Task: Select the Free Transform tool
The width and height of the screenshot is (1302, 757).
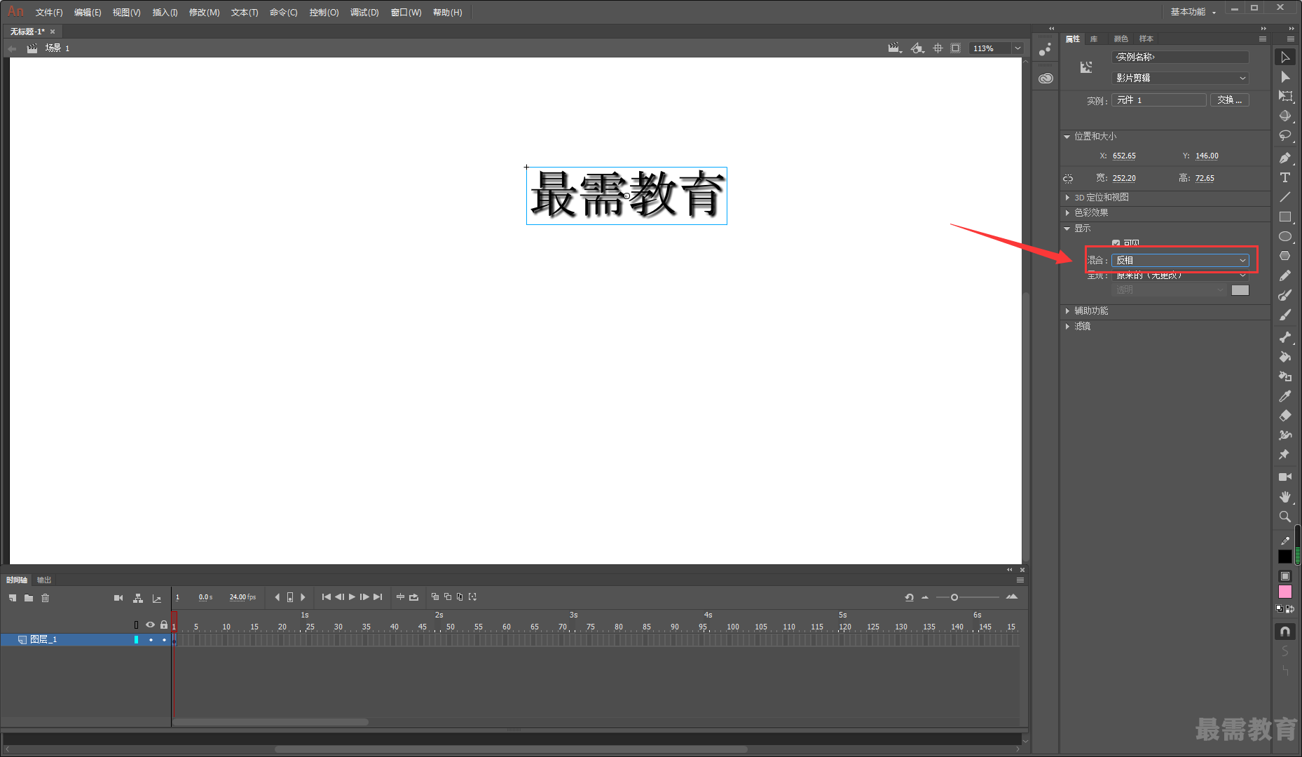Action: (x=1284, y=97)
